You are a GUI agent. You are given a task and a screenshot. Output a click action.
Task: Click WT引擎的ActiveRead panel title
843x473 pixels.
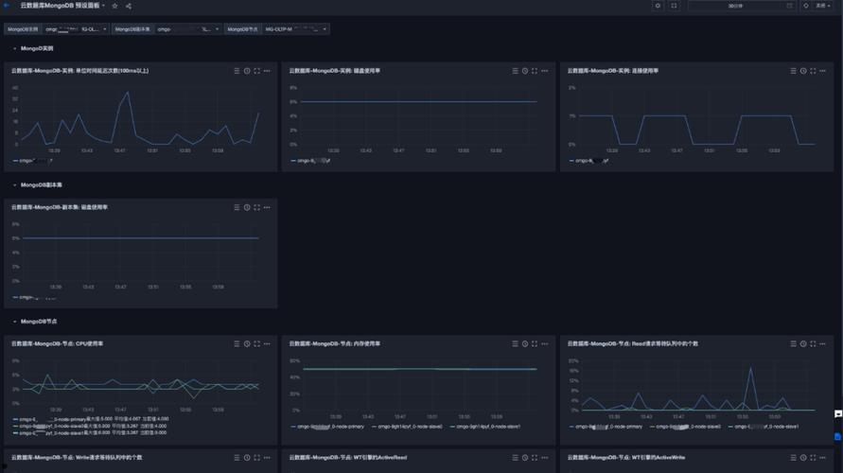pyautogui.click(x=348, y=458)
